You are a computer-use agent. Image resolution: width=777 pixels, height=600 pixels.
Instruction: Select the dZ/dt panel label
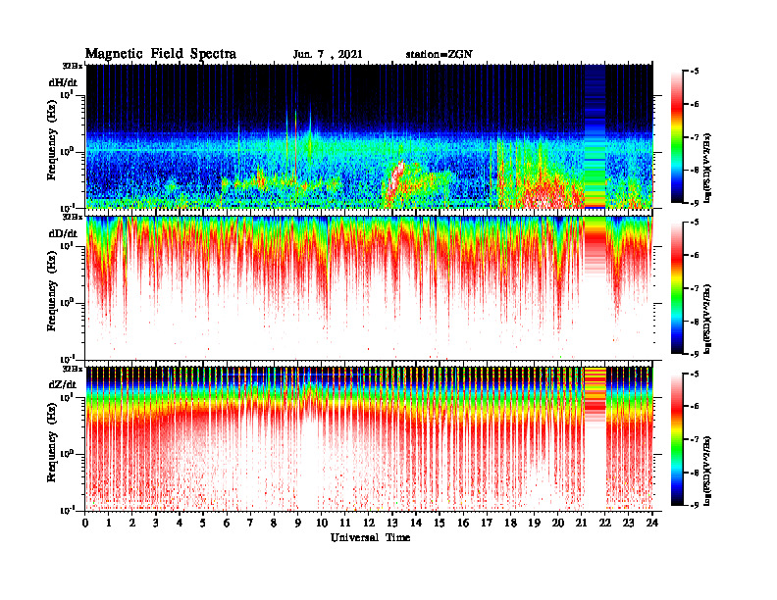63,384
